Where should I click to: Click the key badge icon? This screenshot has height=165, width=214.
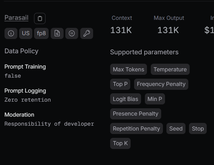[87, 33]
